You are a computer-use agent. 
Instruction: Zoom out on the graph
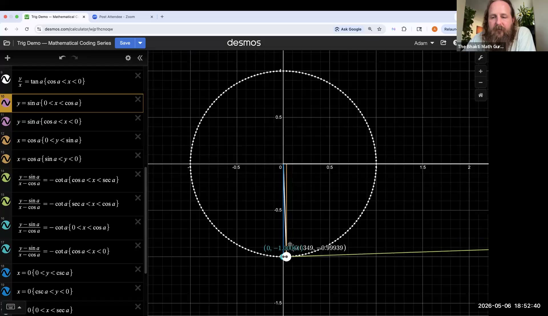click(x=481, y=82)
